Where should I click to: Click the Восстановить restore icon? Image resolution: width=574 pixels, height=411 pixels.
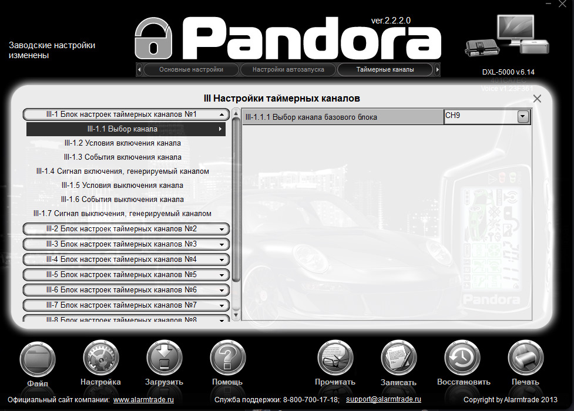pos(462,358)
